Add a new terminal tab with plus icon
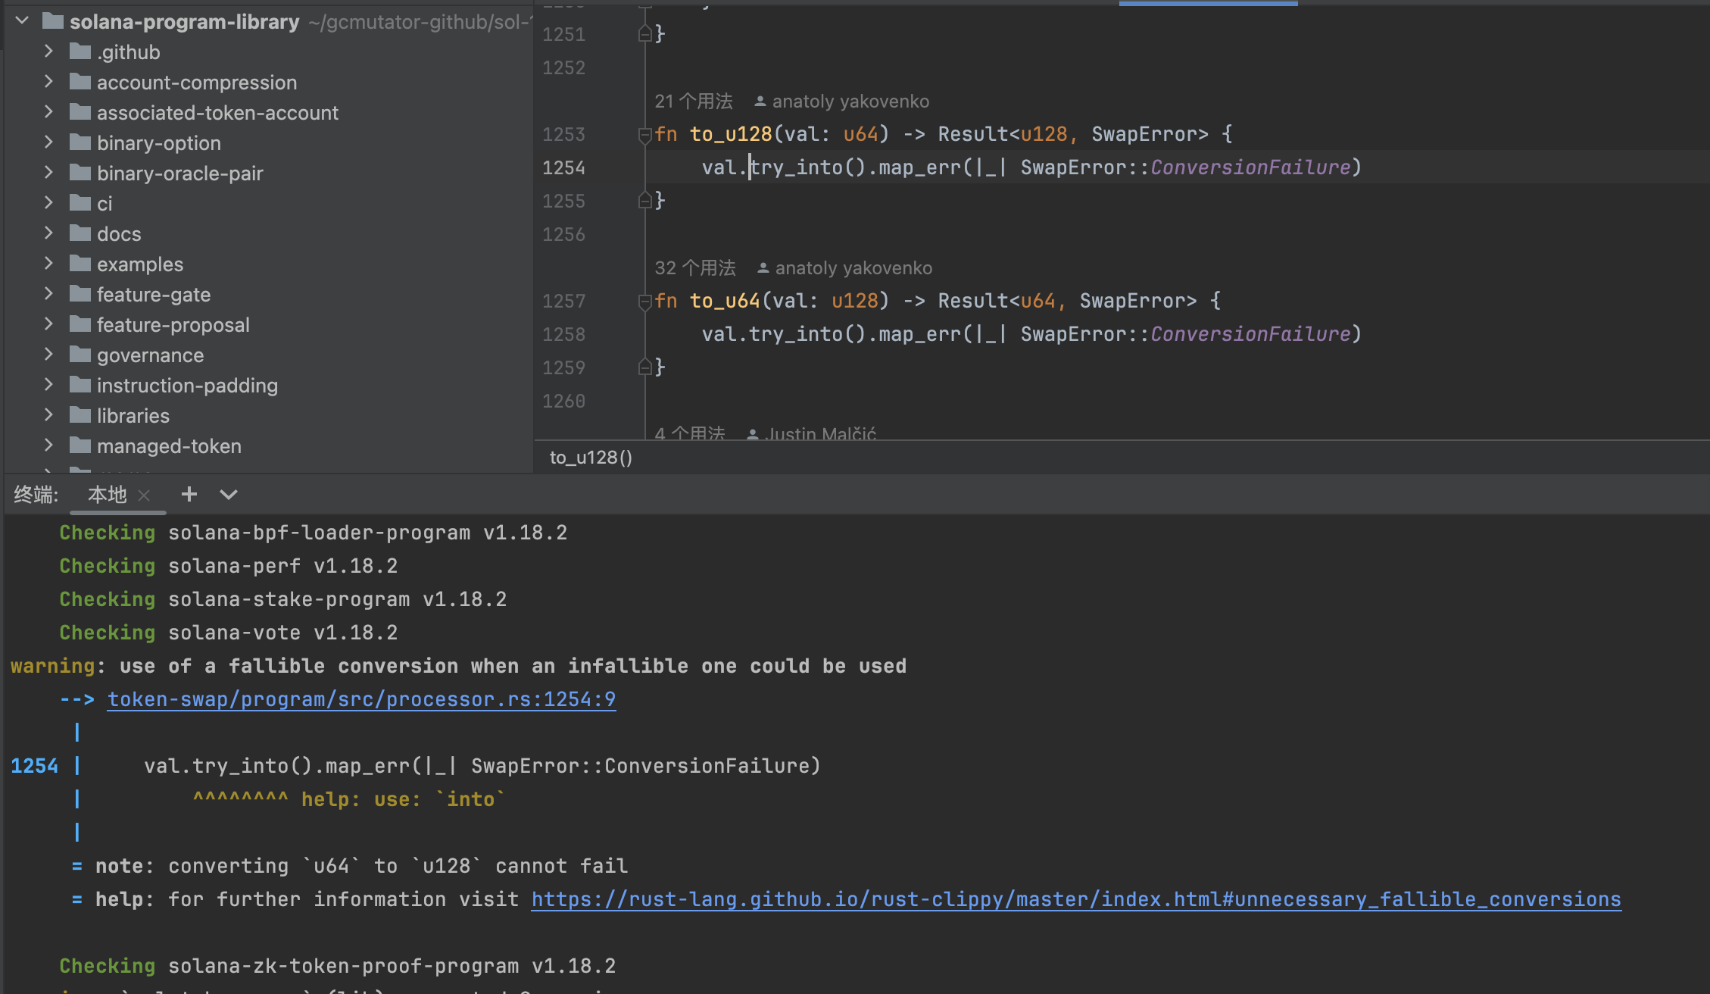 (x=189, y=495)
